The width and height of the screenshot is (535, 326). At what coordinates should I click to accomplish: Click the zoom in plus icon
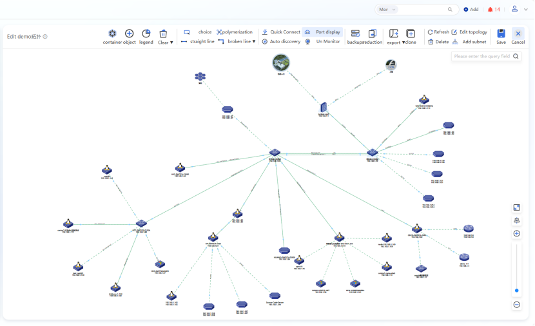pyautogui.click(x=516, y=233)
